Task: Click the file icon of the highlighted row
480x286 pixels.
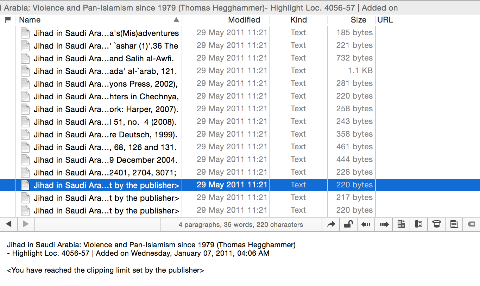Action: tap(25, 185)
